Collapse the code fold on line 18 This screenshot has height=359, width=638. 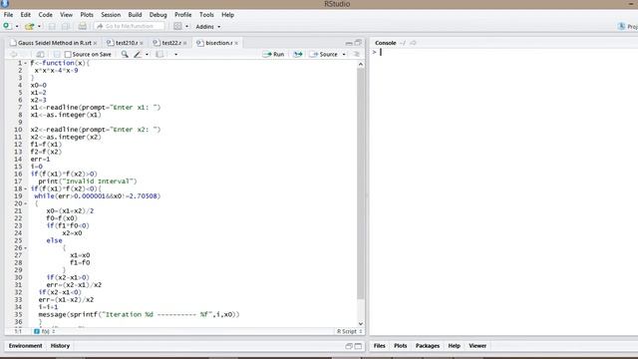(26, 188)
